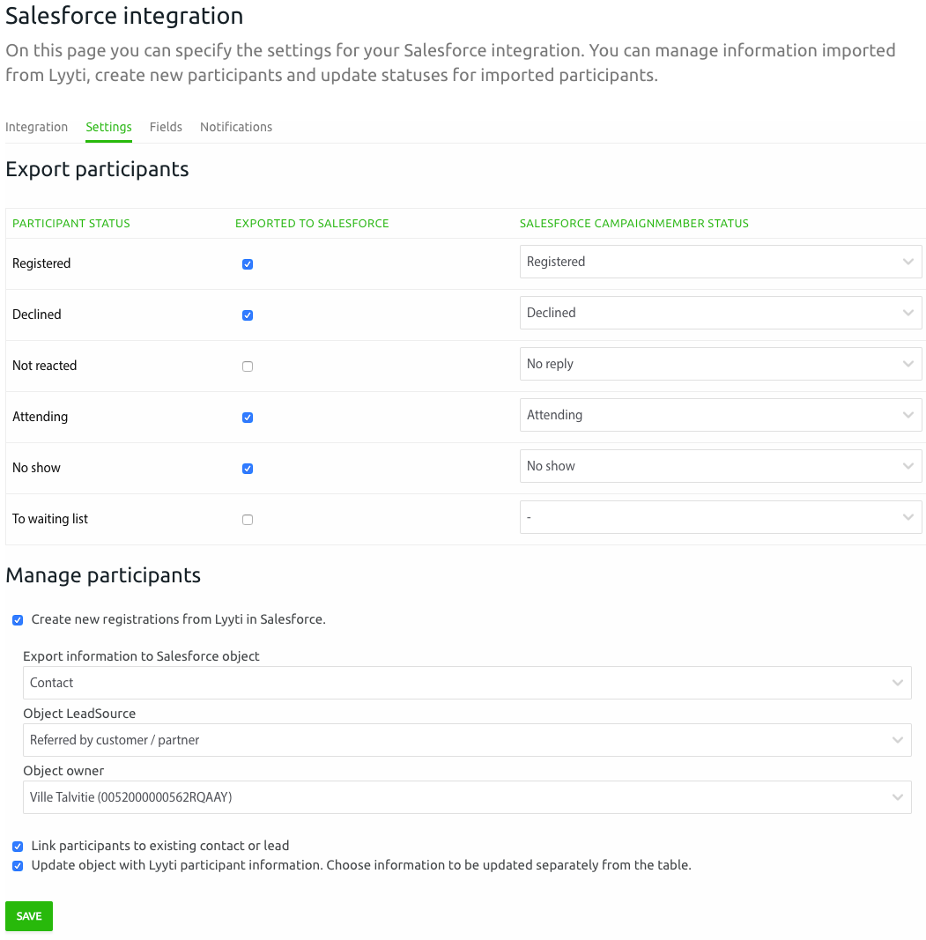Toggle Link participants to existing contact checkbox
The image size is (926, 940).
[x=18, y=847]
